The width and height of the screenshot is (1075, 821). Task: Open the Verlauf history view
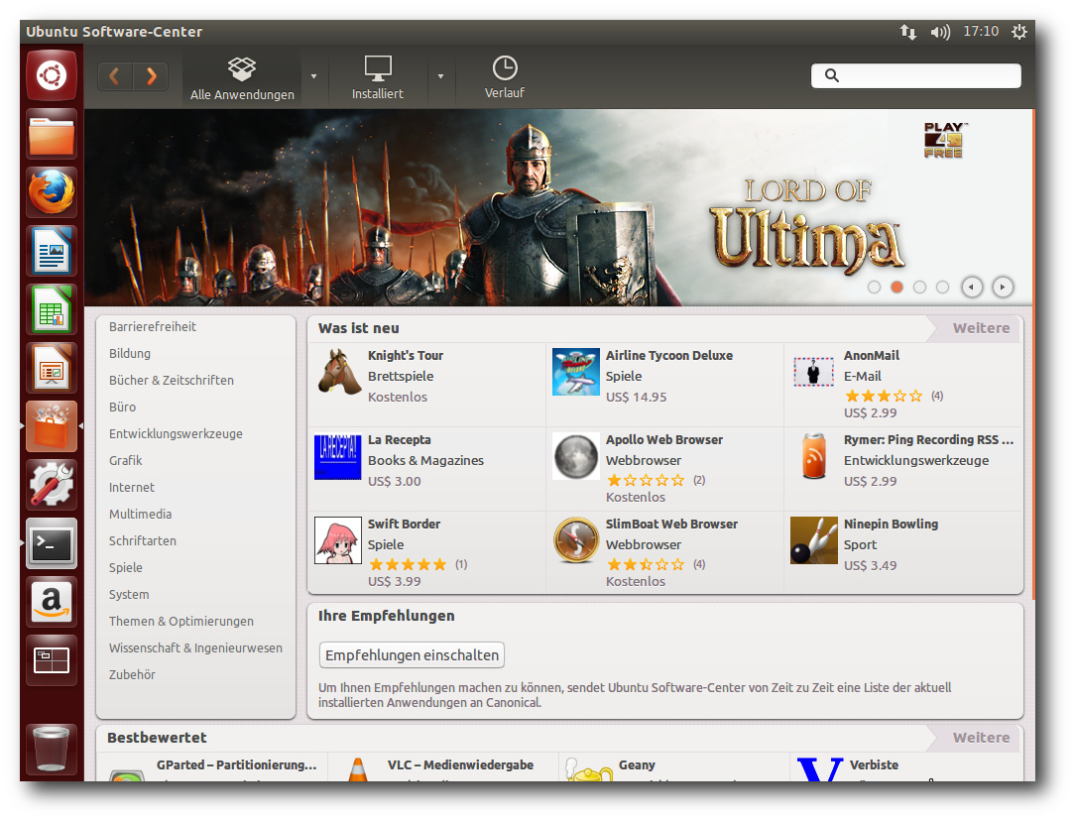(505, 78)
